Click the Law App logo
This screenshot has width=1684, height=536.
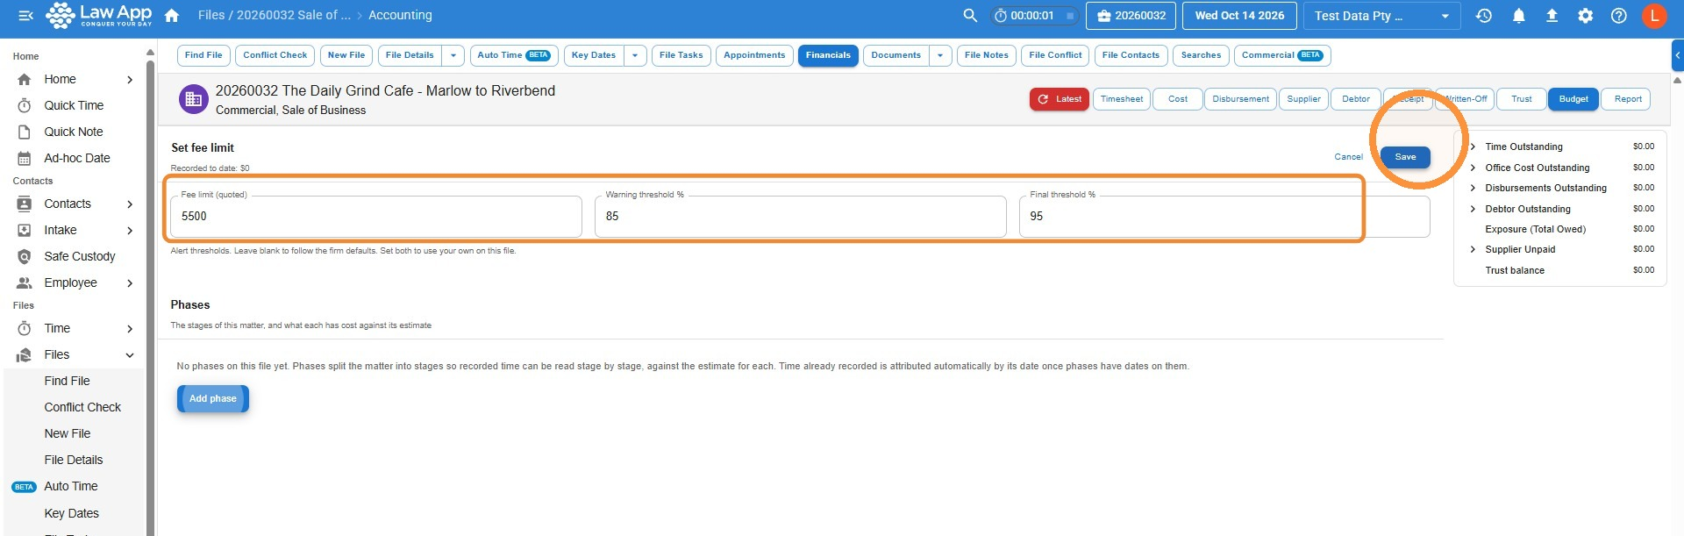(98, 15)
